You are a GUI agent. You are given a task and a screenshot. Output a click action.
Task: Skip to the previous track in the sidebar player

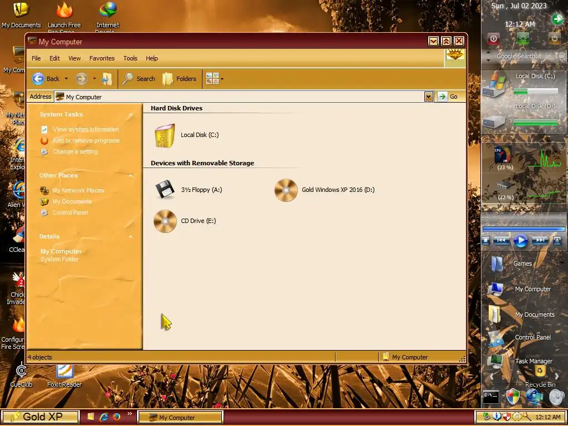[501, 240]
